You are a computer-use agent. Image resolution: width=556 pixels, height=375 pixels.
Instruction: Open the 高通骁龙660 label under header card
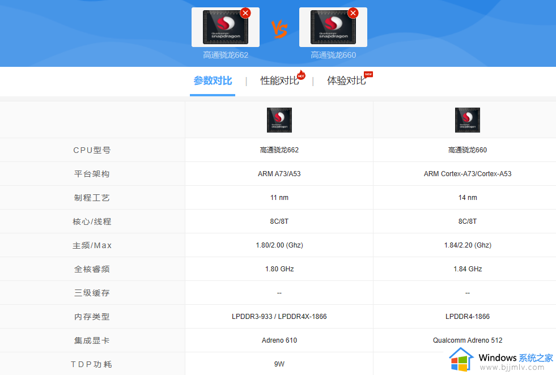333,55
